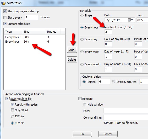The width and height of the screenshot is (148, 139).
Task: Select the Every month radio button
Action: [82, 64]
